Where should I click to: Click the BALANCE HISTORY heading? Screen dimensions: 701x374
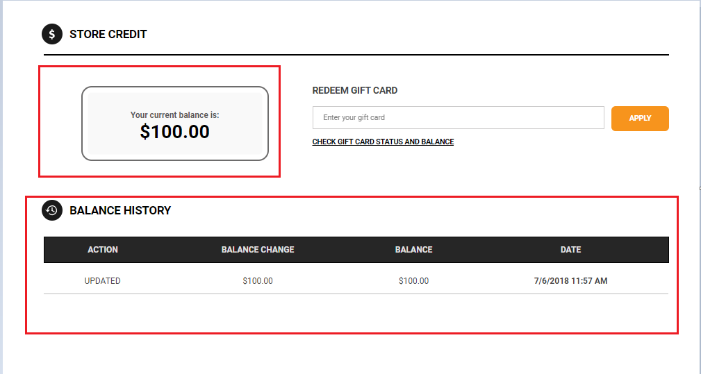click(120, 211)
